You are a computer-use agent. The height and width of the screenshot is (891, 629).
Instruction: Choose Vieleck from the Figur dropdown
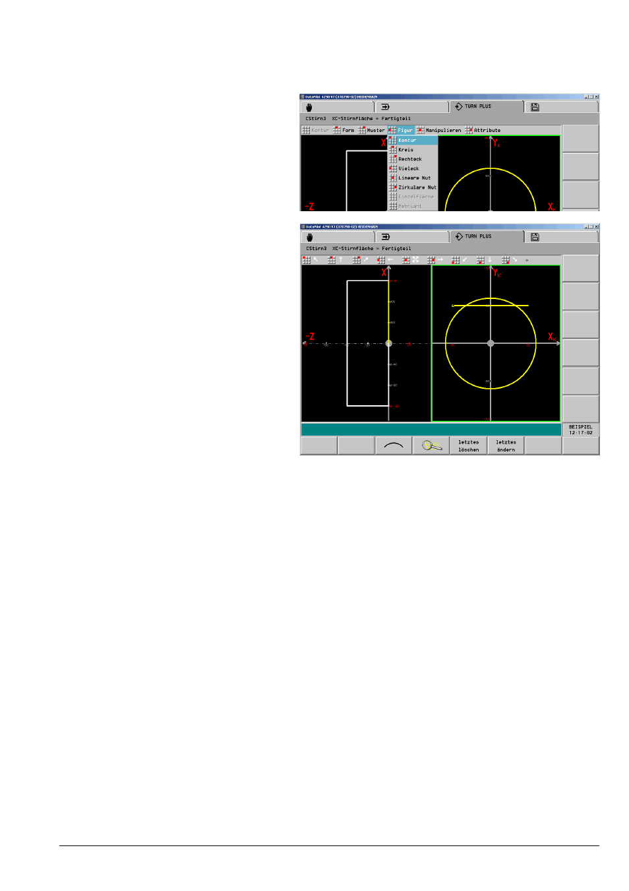(x=413, y=168)
